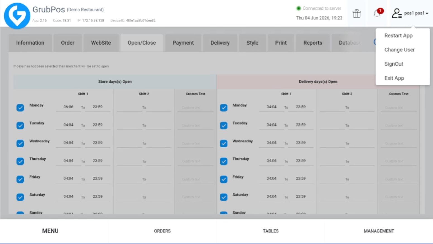The width and height of the screenshot is (433, 244).
Task: Toggle Friday checkbox in Store days Open
Action: [20, 179]
